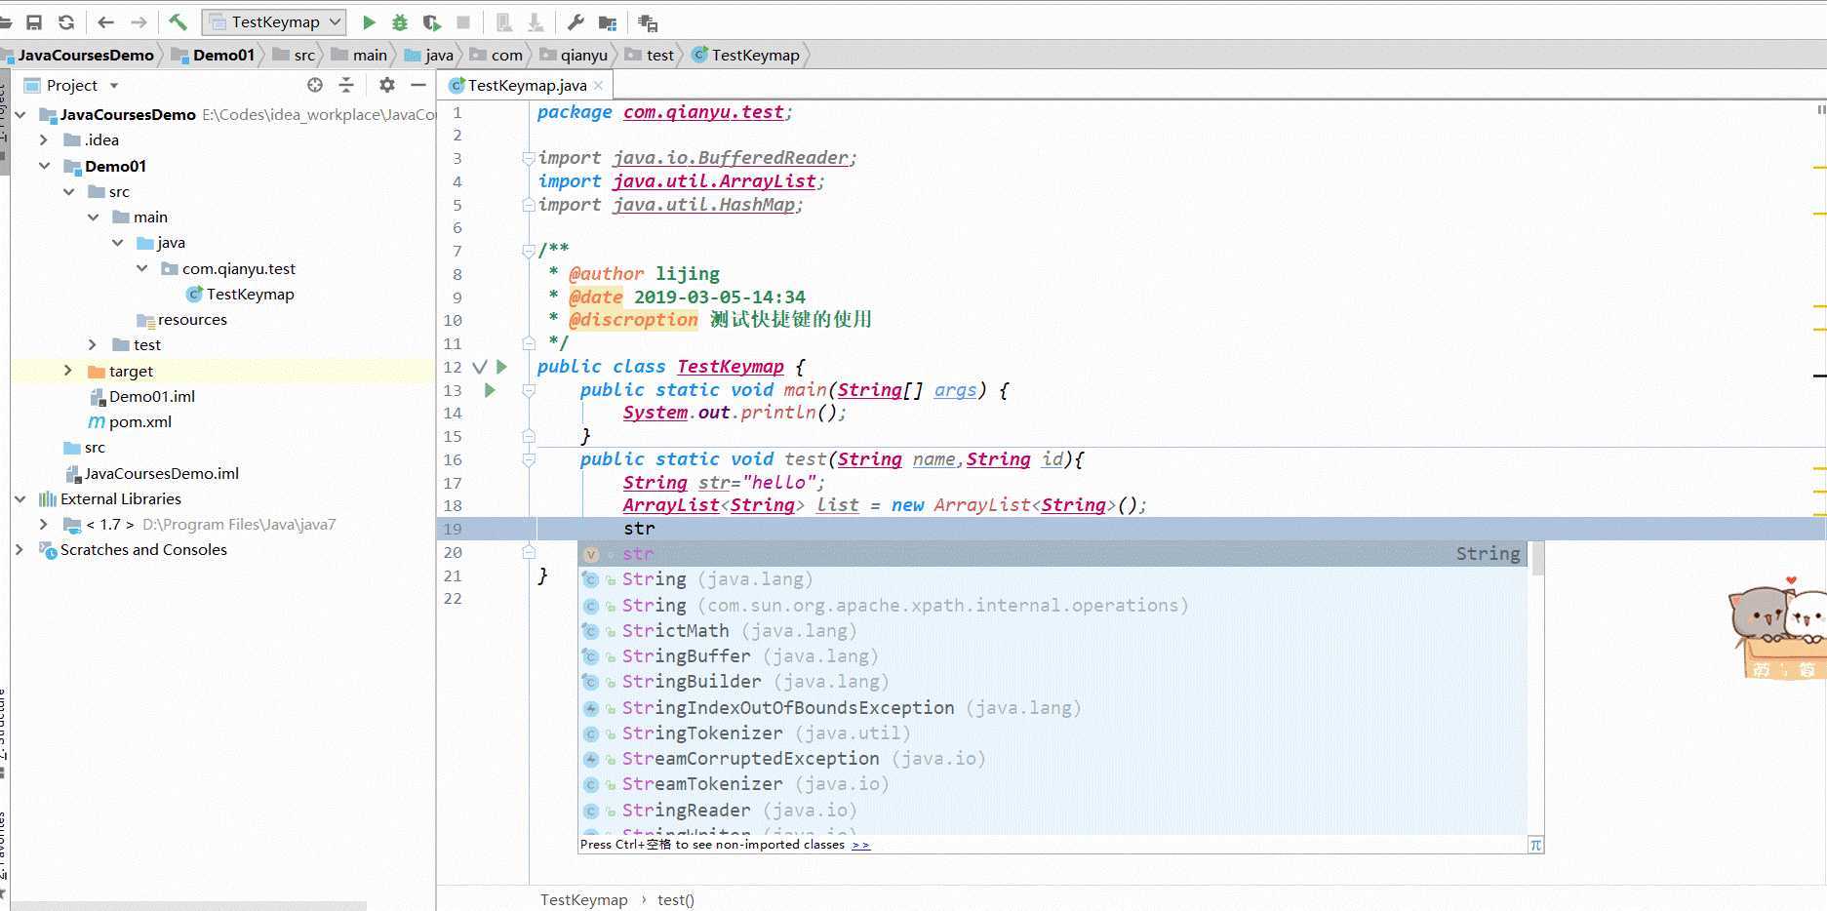The width and height of the screenshot is (1827, 911).
Task: Click java.util.ArrayList import on line 4
Action: 714,181
